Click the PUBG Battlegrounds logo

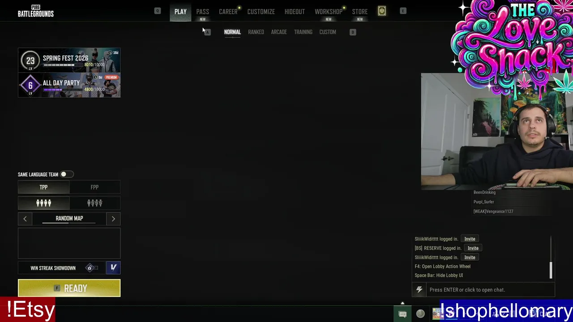tap(36, 11)
